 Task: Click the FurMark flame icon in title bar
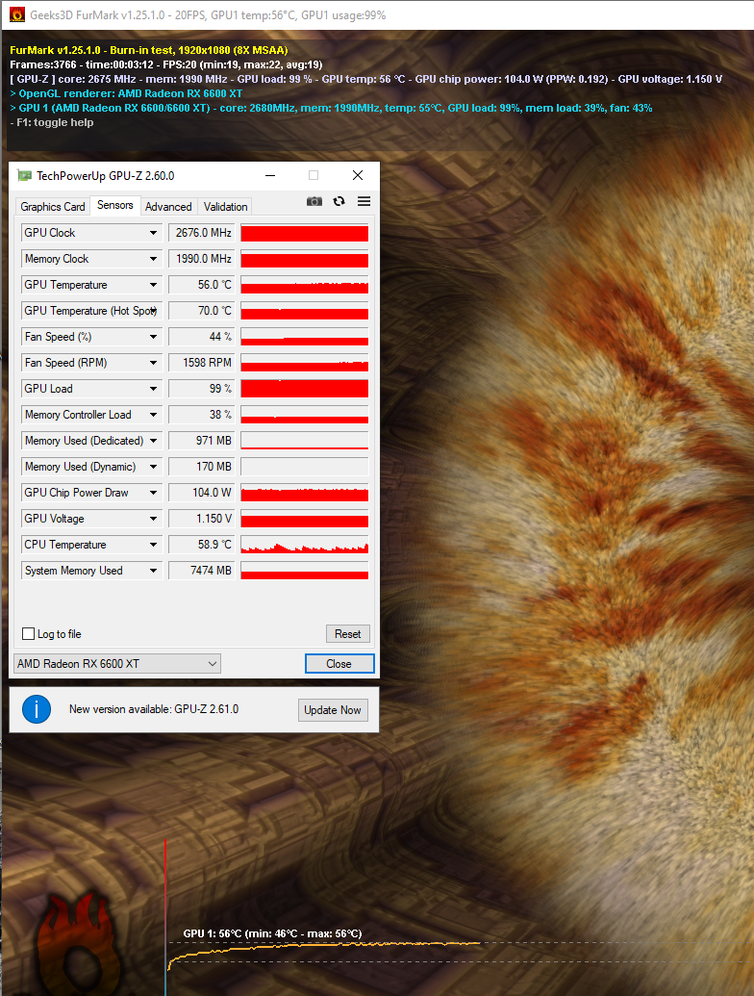point(17,14)
